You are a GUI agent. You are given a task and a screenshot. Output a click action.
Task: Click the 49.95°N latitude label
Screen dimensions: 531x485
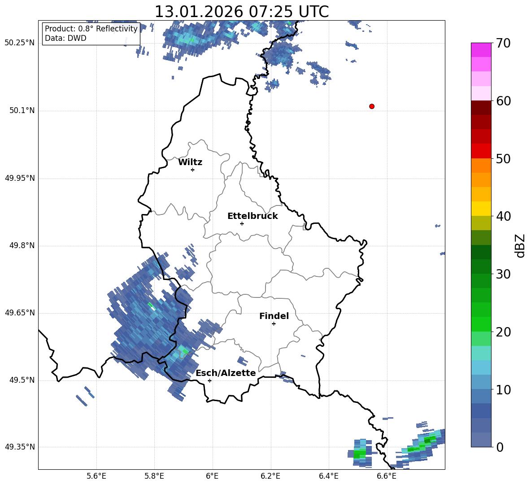tap(20, 178)
